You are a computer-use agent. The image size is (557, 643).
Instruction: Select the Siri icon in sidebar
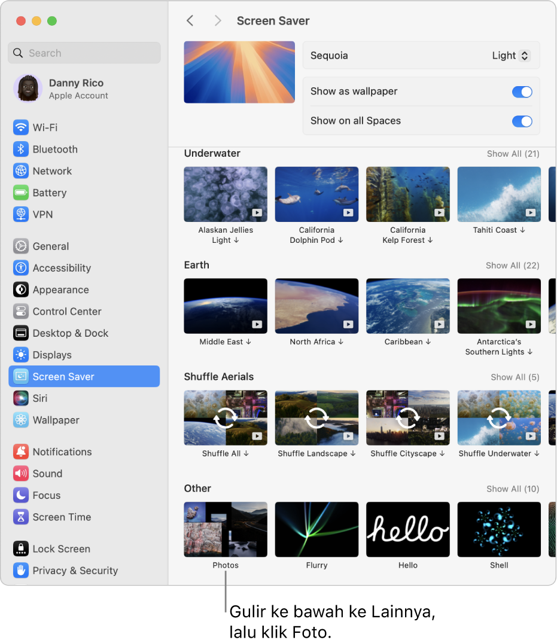(x=20, y=398)
